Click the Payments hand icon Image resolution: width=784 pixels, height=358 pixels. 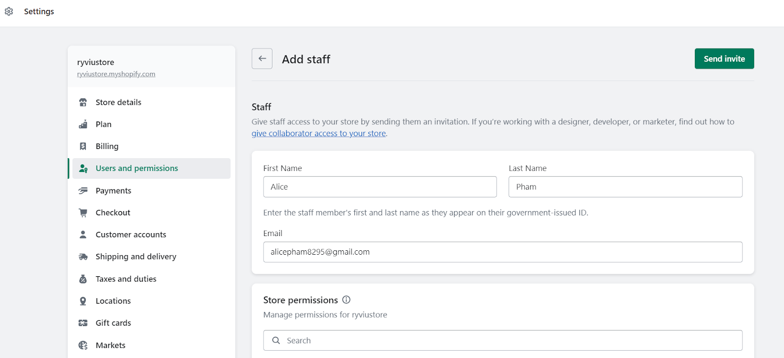(x=83, y=191)
